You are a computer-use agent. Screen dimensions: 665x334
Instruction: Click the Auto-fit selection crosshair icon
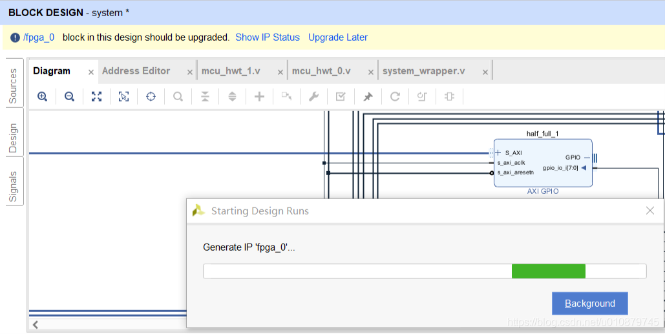coord(151,97)
